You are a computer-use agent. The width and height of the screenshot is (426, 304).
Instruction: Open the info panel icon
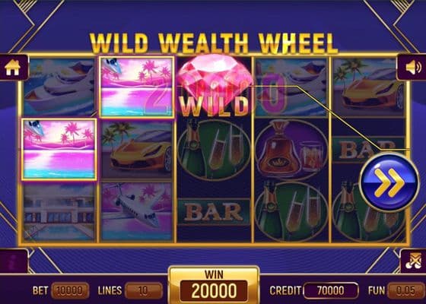click(x=14, y=261)
